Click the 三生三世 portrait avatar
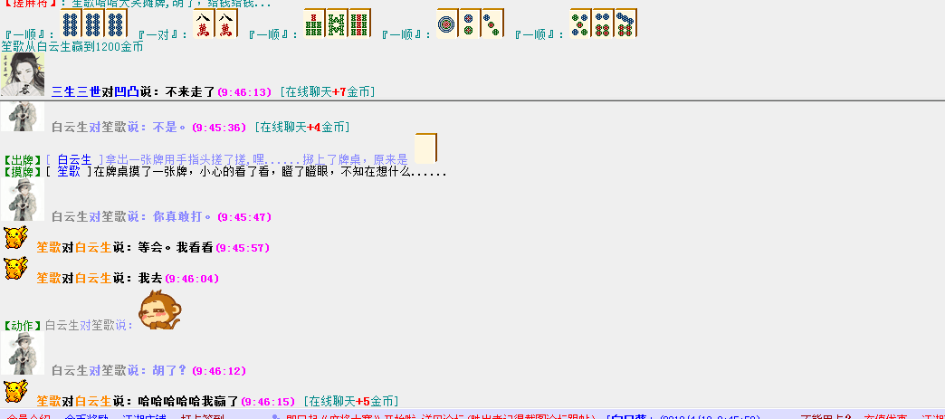 23,74
